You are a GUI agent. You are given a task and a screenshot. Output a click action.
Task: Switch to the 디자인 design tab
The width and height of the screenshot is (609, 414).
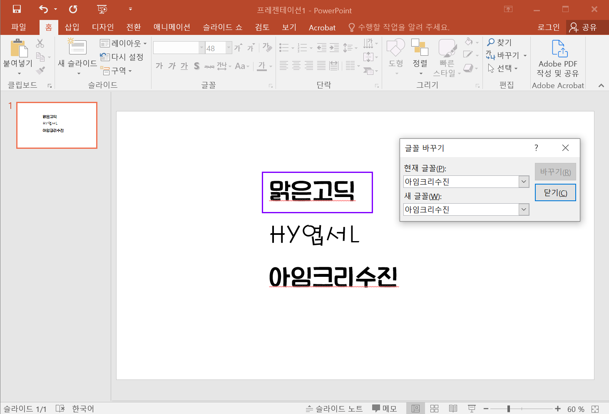103,27
